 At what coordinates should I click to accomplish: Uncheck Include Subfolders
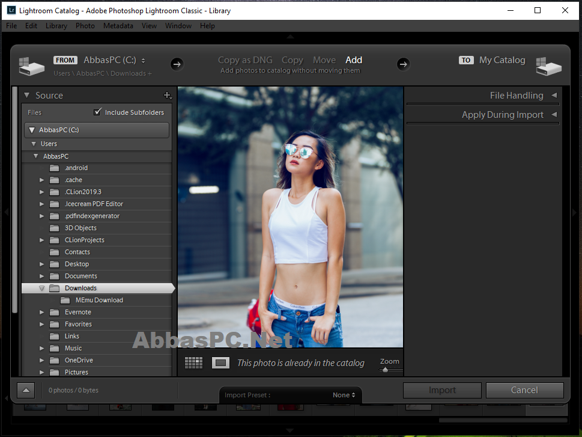(x=97, y=111)
